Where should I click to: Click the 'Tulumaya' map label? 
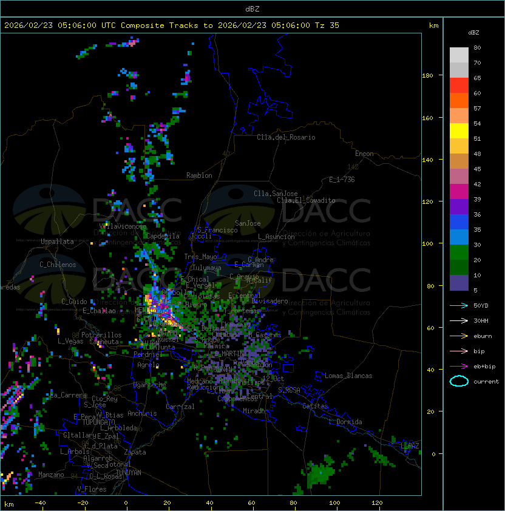click(x=207, y=268)
